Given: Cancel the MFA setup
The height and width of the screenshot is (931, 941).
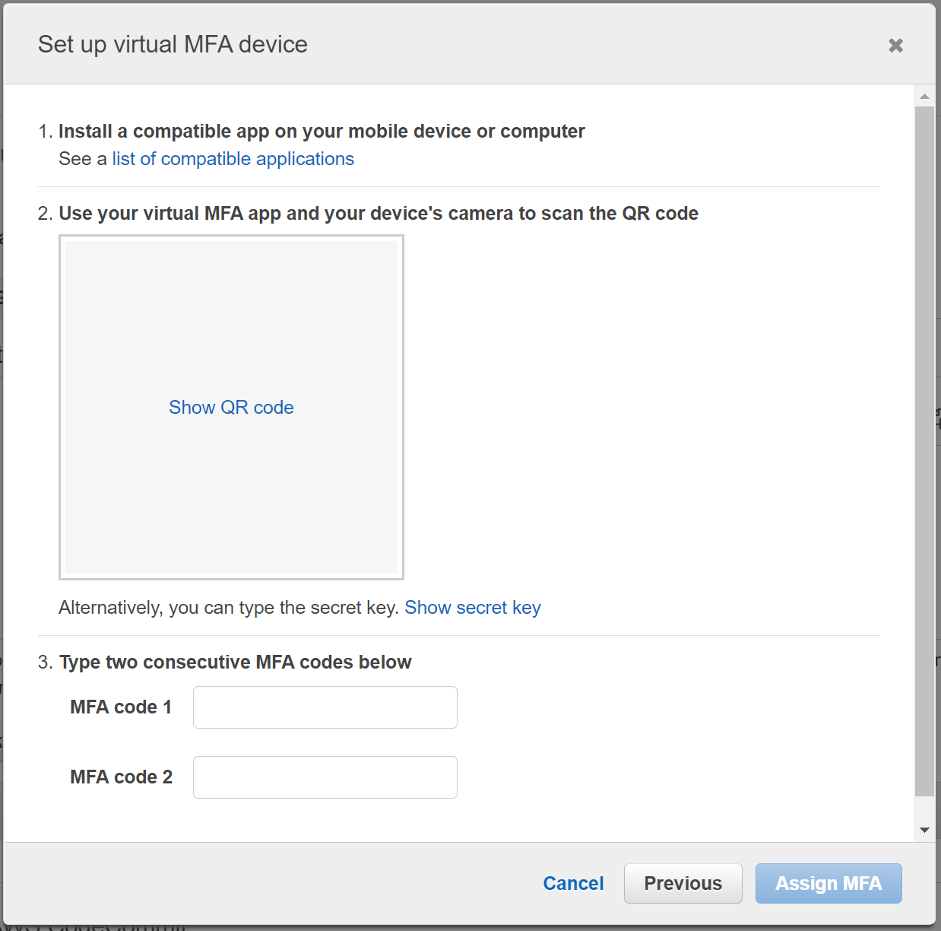Looking at the screenshot, I should (573, 883).
